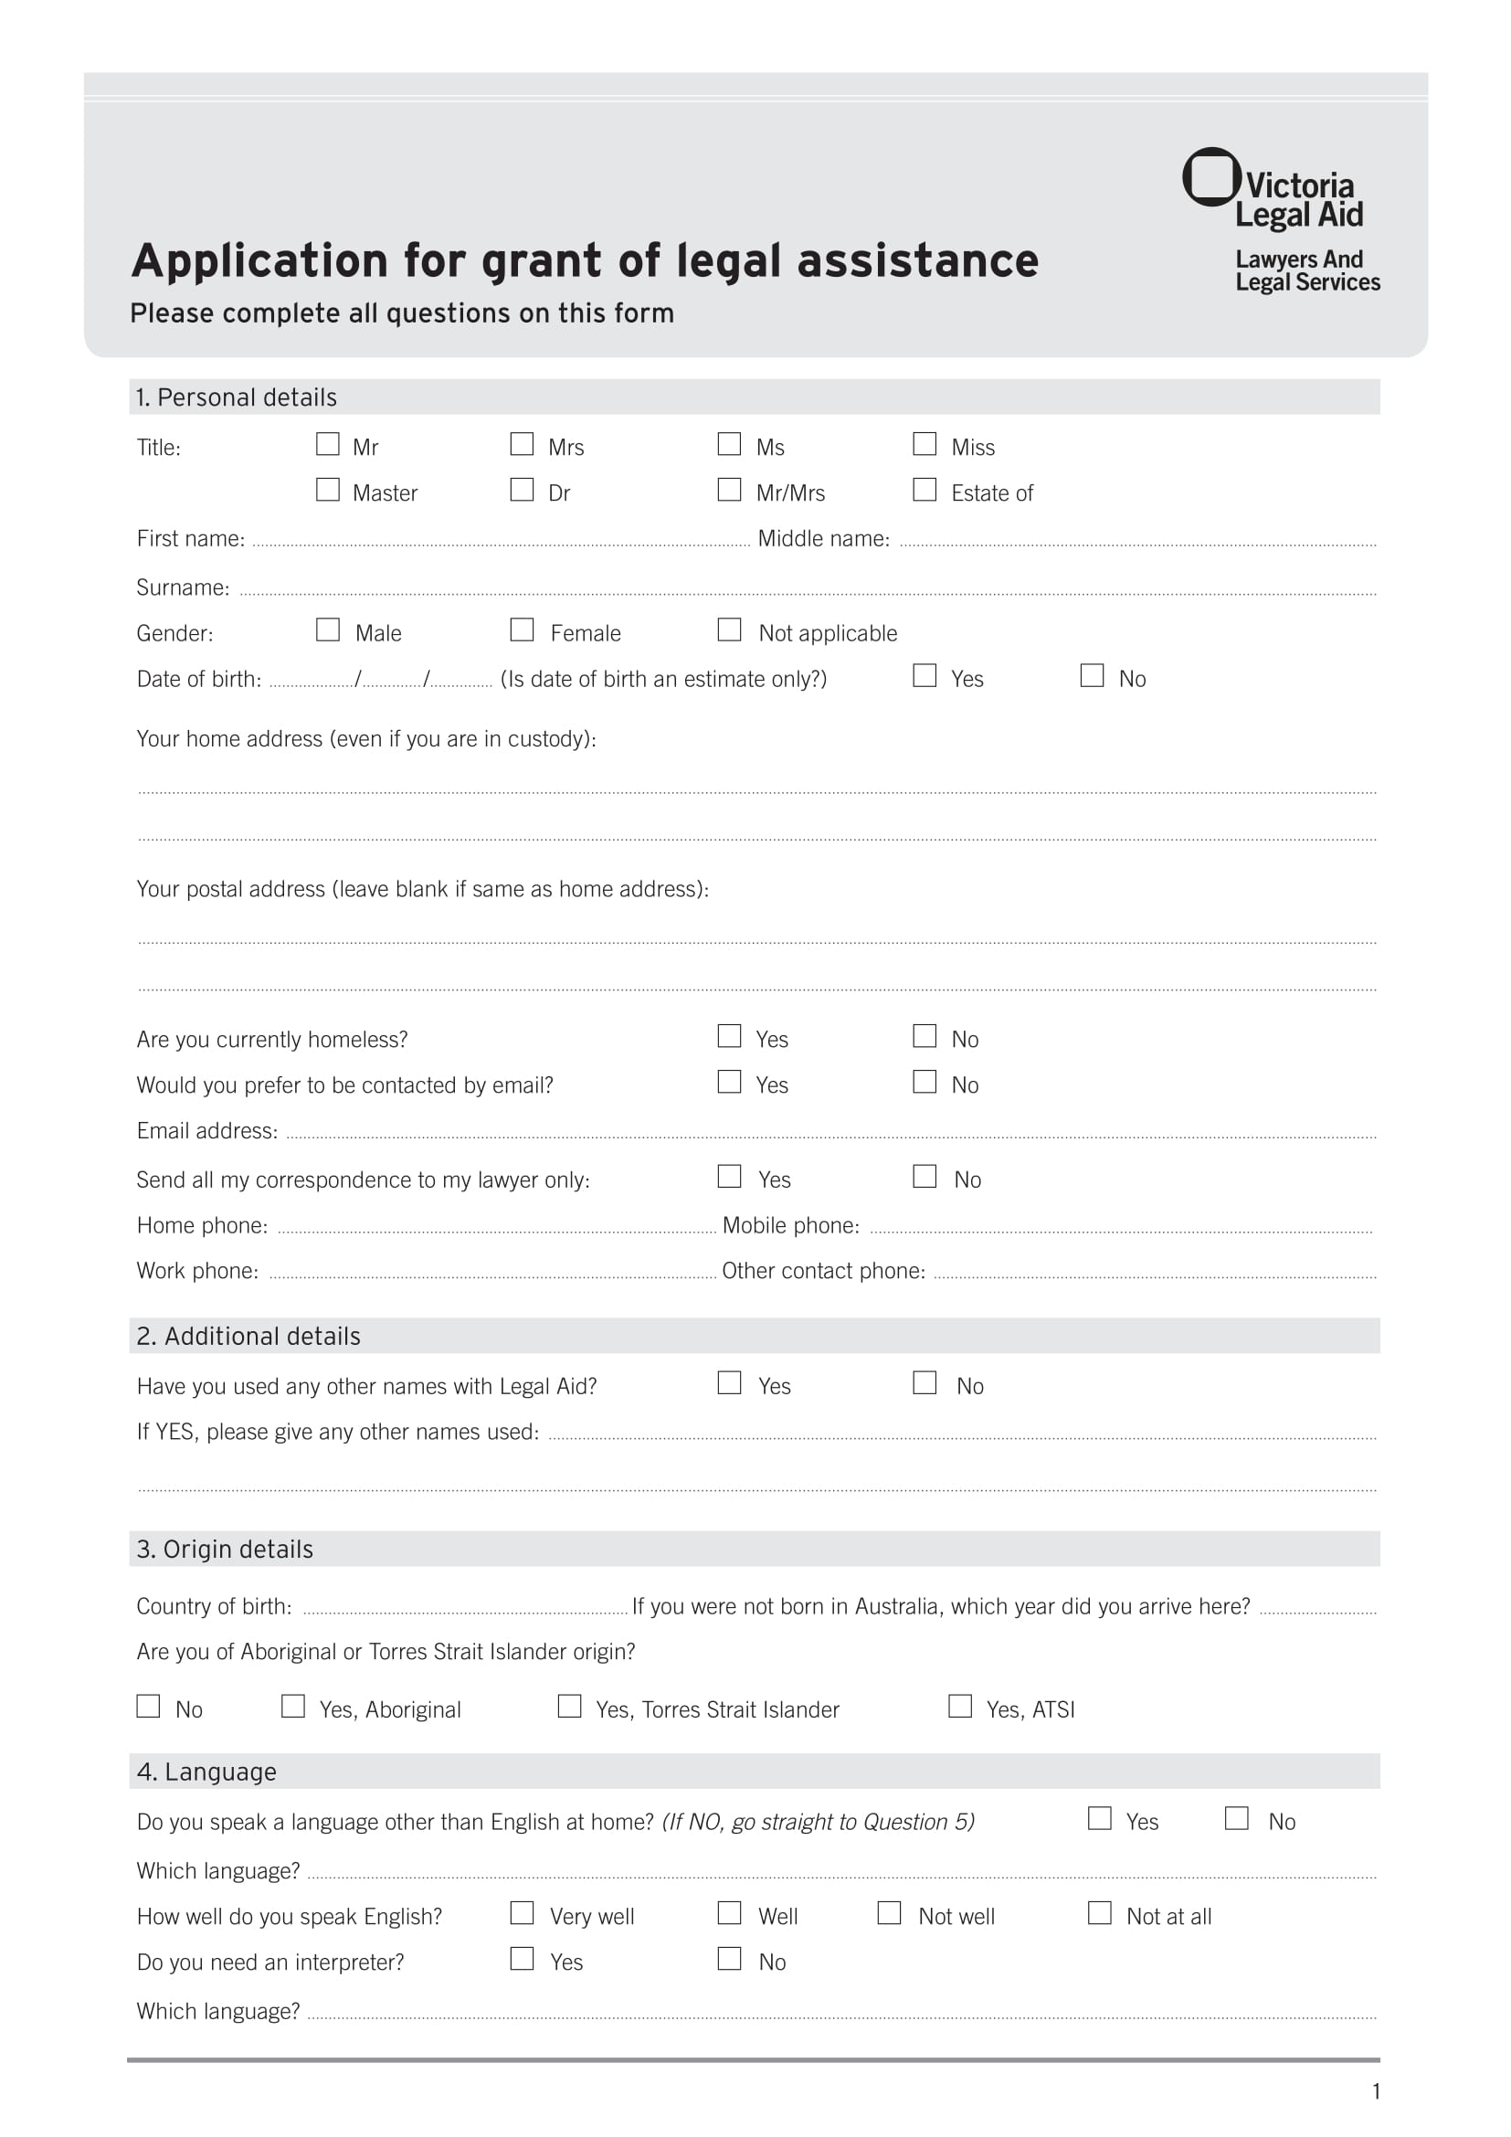
Task: Select Yes, Torres Strait Islander checkbox
Action: (x=569, y=1706)
